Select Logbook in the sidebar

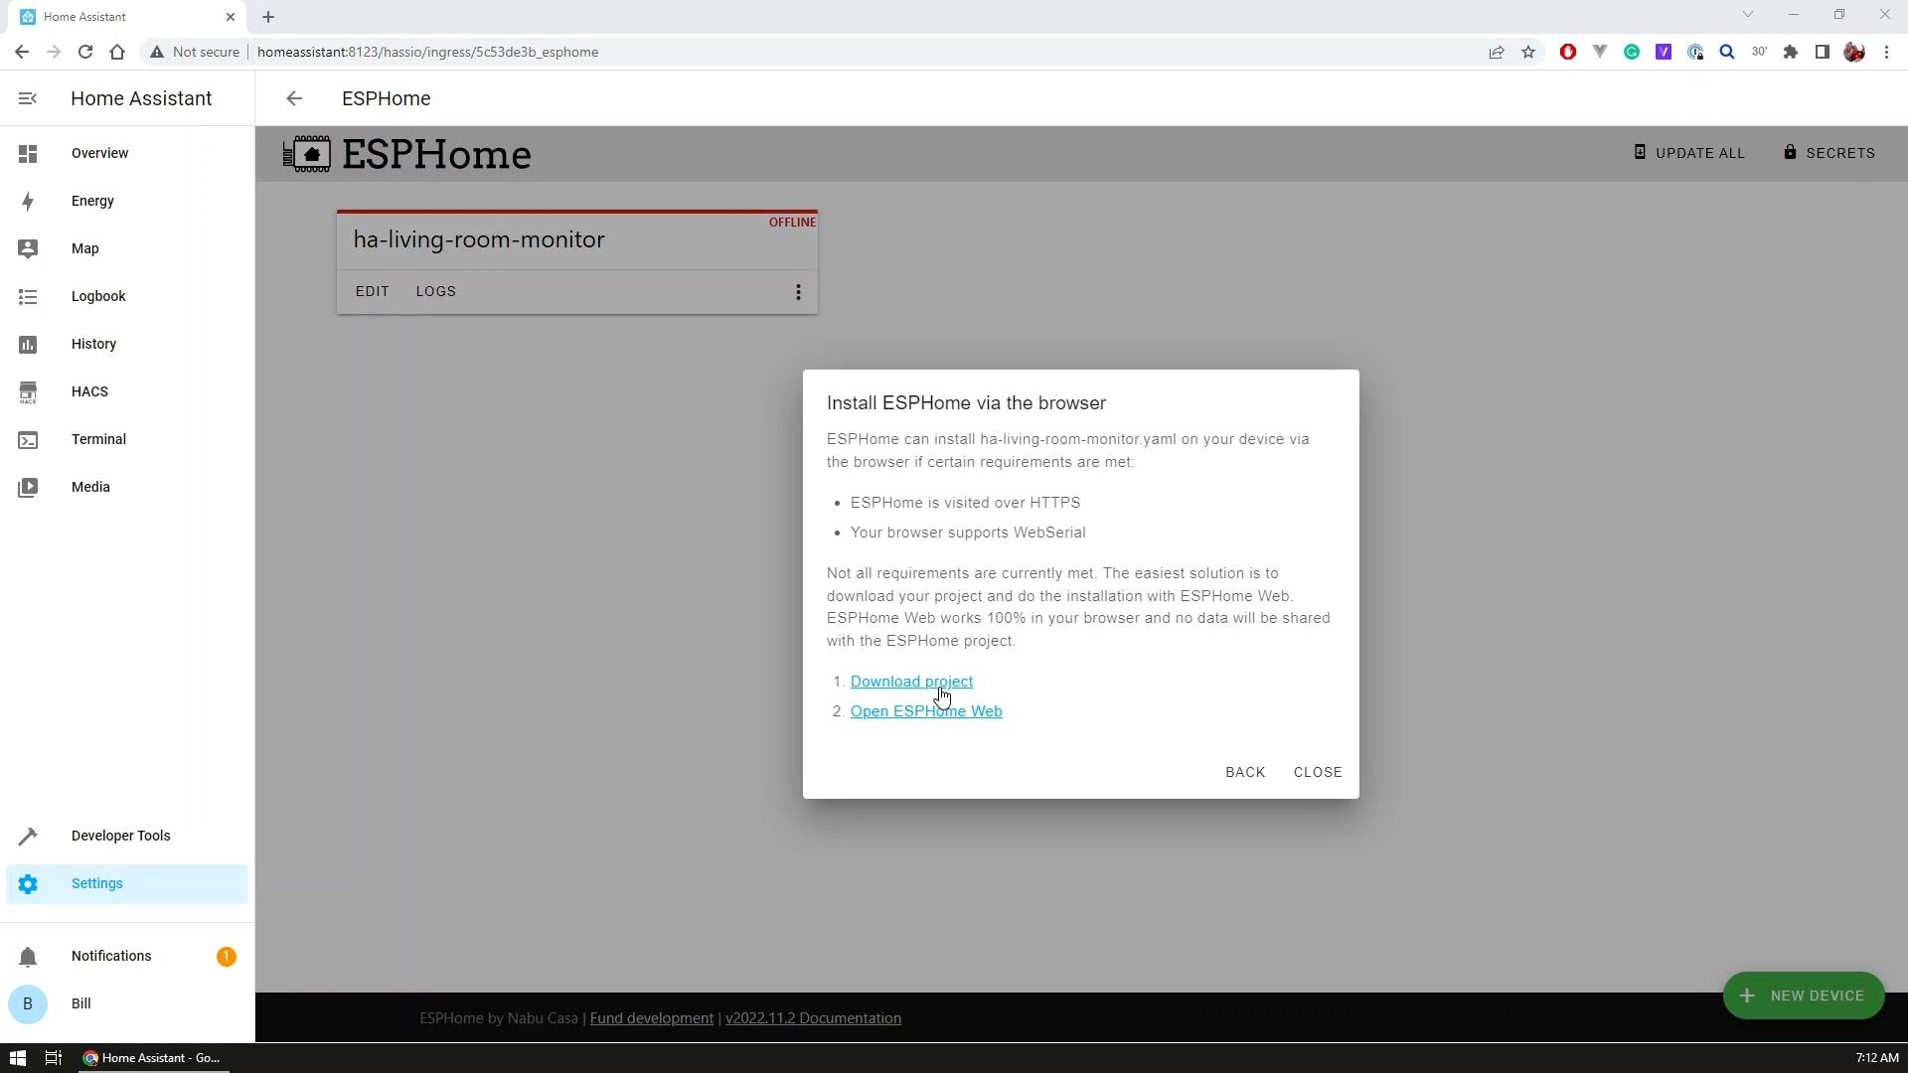click(x=127, y=296)
